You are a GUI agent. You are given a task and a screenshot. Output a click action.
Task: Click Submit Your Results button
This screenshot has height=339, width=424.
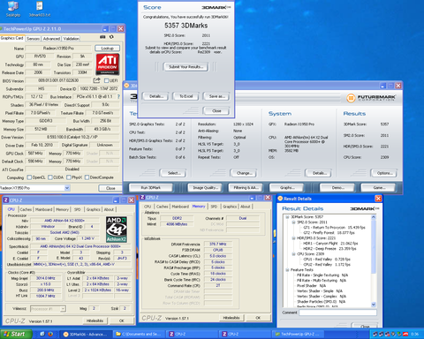185,67
